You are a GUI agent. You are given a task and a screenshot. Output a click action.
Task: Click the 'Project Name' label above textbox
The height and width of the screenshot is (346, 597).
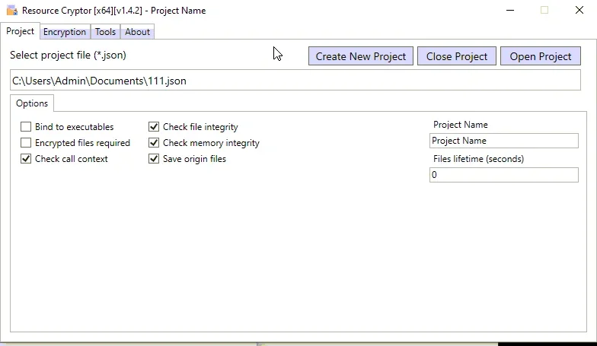coord(460,125)
